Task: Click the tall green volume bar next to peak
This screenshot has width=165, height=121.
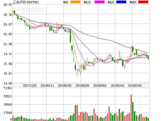Action: pos(133,111)
